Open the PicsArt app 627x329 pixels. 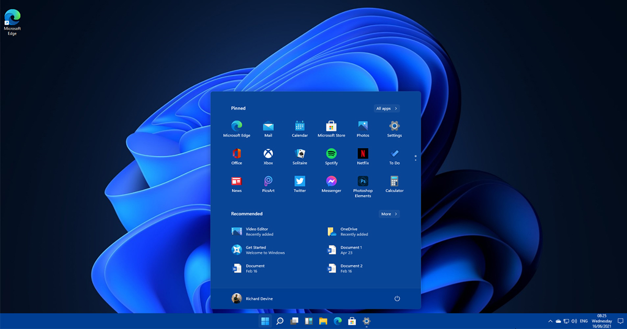pos(268,182)
